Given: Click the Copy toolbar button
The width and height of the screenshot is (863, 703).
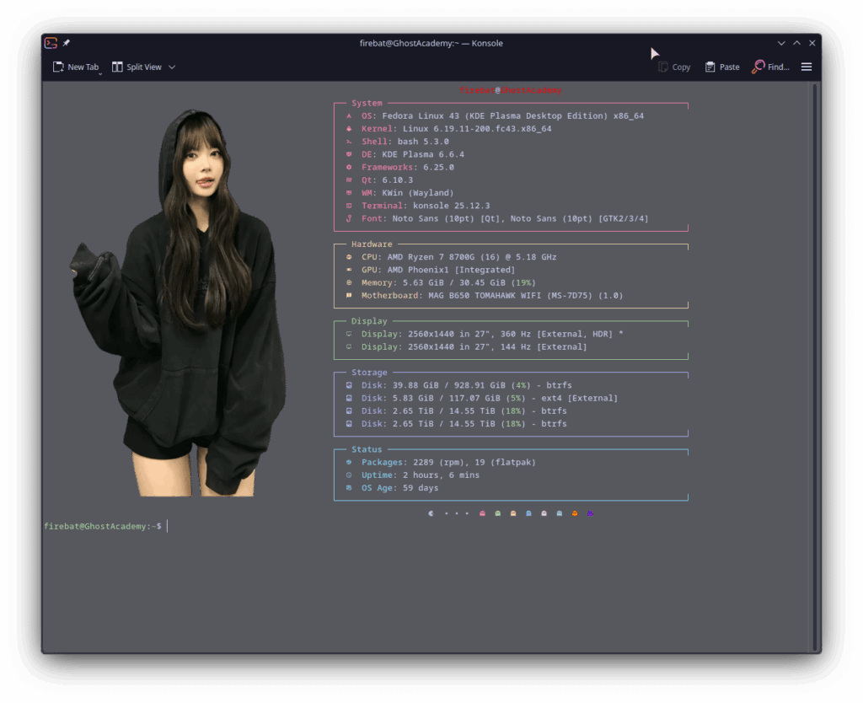Looking at the screenshot, I should (674, 67).
